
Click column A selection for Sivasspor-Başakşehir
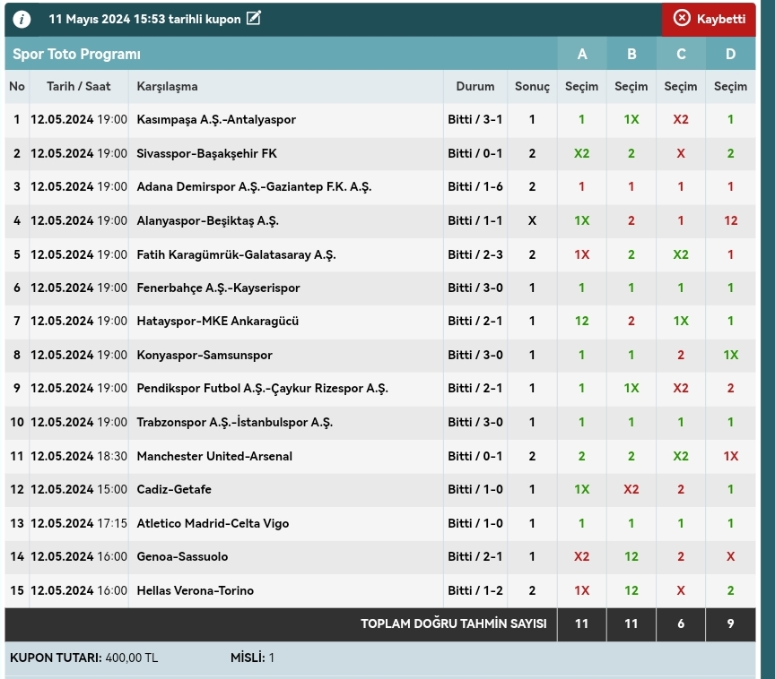[582, 154]
